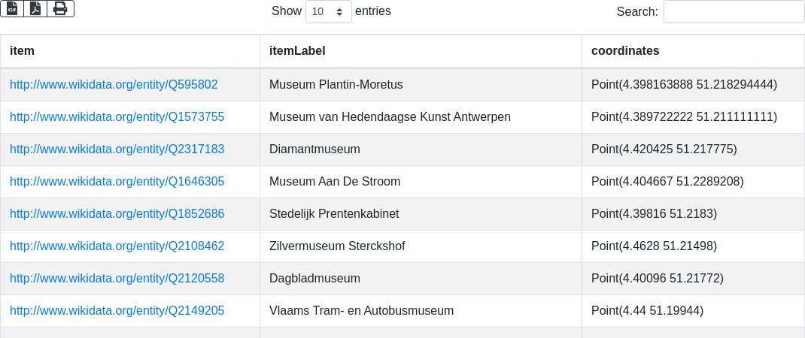
Task: Export table as PDF file
Action: tap(35, 8)
